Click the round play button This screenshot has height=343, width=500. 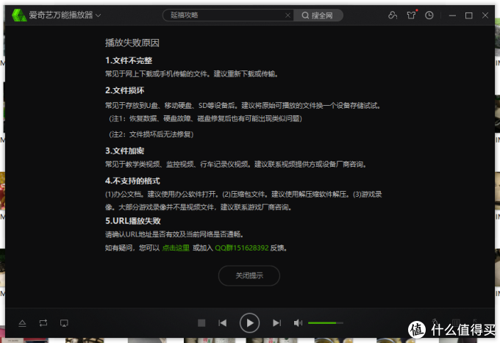click(x=249, y=323)
